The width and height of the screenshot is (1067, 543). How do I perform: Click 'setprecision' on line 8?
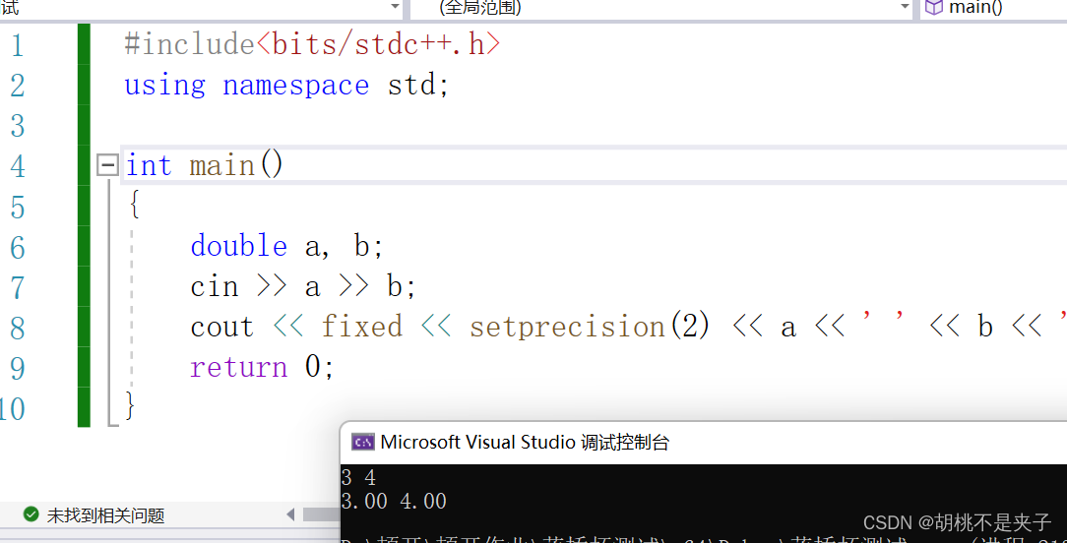[x=568, y=328]
